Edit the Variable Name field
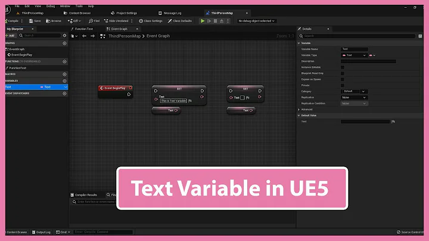Viewport: 429px width, 241px height. pyautogui.click(x=355, y=50)
